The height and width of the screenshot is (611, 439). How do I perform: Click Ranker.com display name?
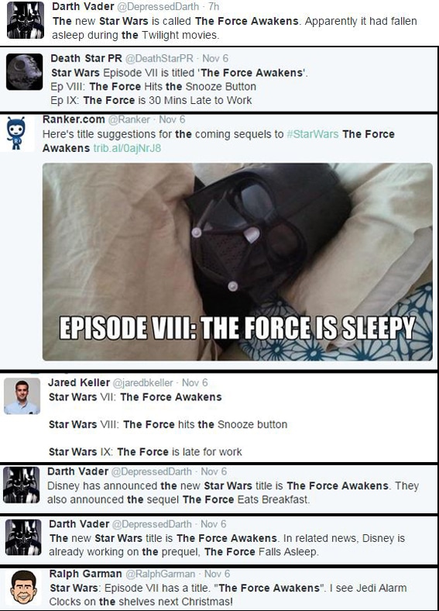[x=74, y=119]
